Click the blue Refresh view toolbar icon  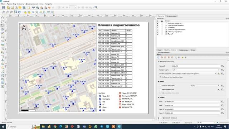pyautogui.click(x=19, y=12)
